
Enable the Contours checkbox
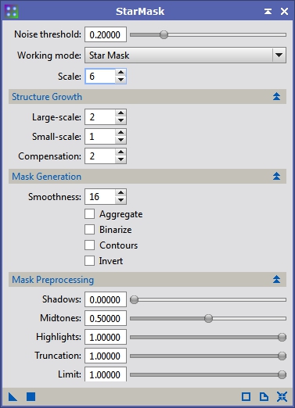click(x=89, y=245)
